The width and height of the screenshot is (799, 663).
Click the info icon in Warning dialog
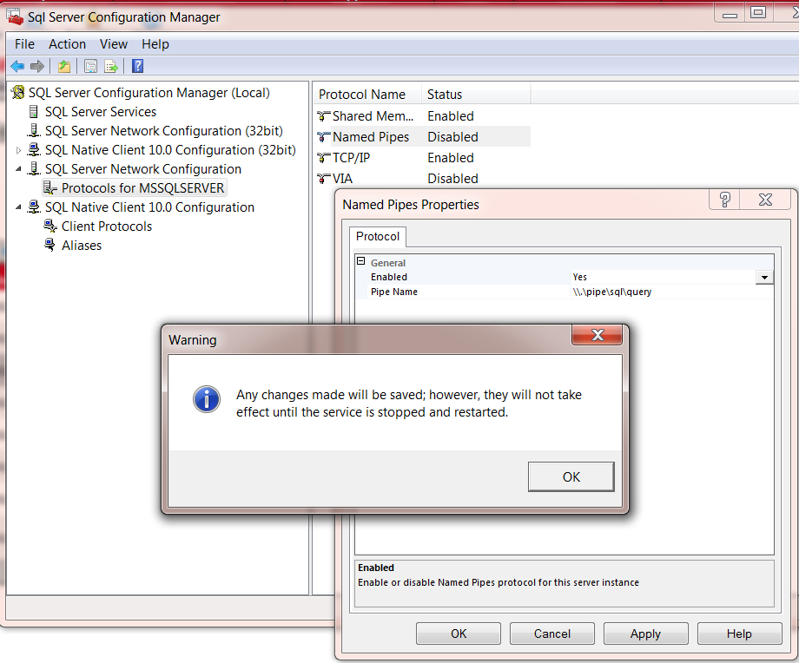207,398
